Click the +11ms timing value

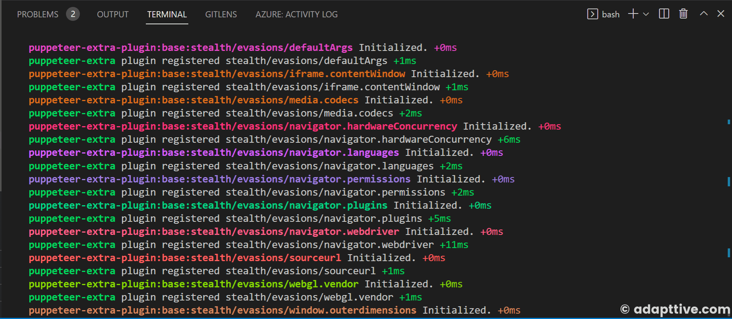pyautogui.click(x=454, y=245)
